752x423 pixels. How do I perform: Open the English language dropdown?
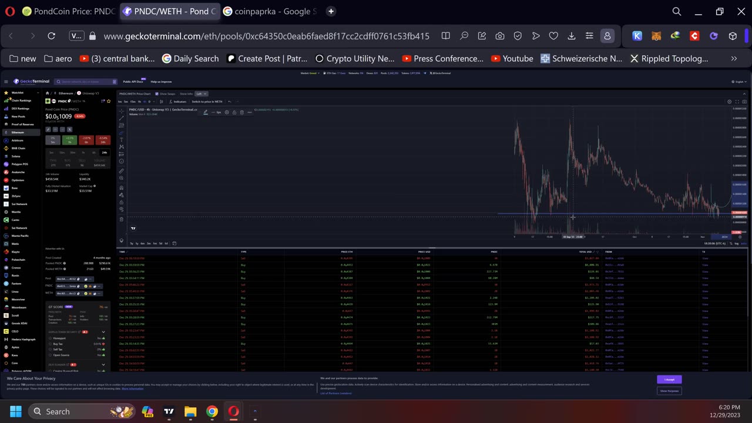(x=740, y=82)
